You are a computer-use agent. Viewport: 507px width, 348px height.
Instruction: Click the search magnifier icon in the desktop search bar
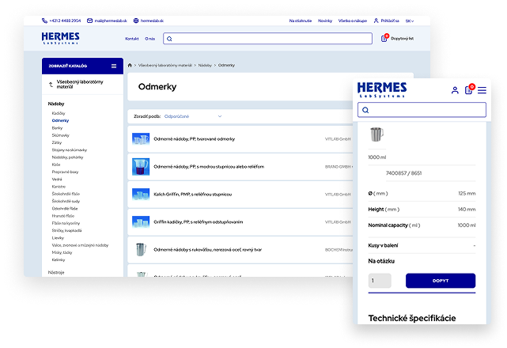point(169,39)
